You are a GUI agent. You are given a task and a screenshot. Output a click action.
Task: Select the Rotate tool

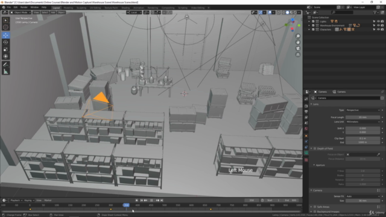coord(5,42)
